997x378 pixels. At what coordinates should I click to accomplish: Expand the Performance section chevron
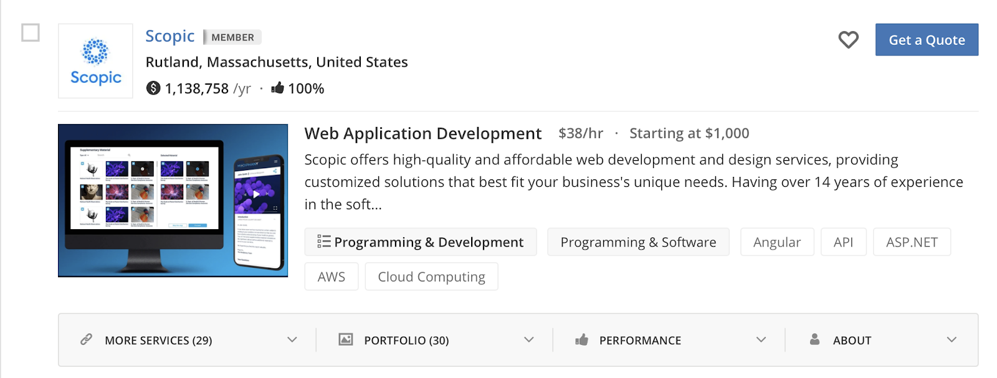click(x=761, y=340)
